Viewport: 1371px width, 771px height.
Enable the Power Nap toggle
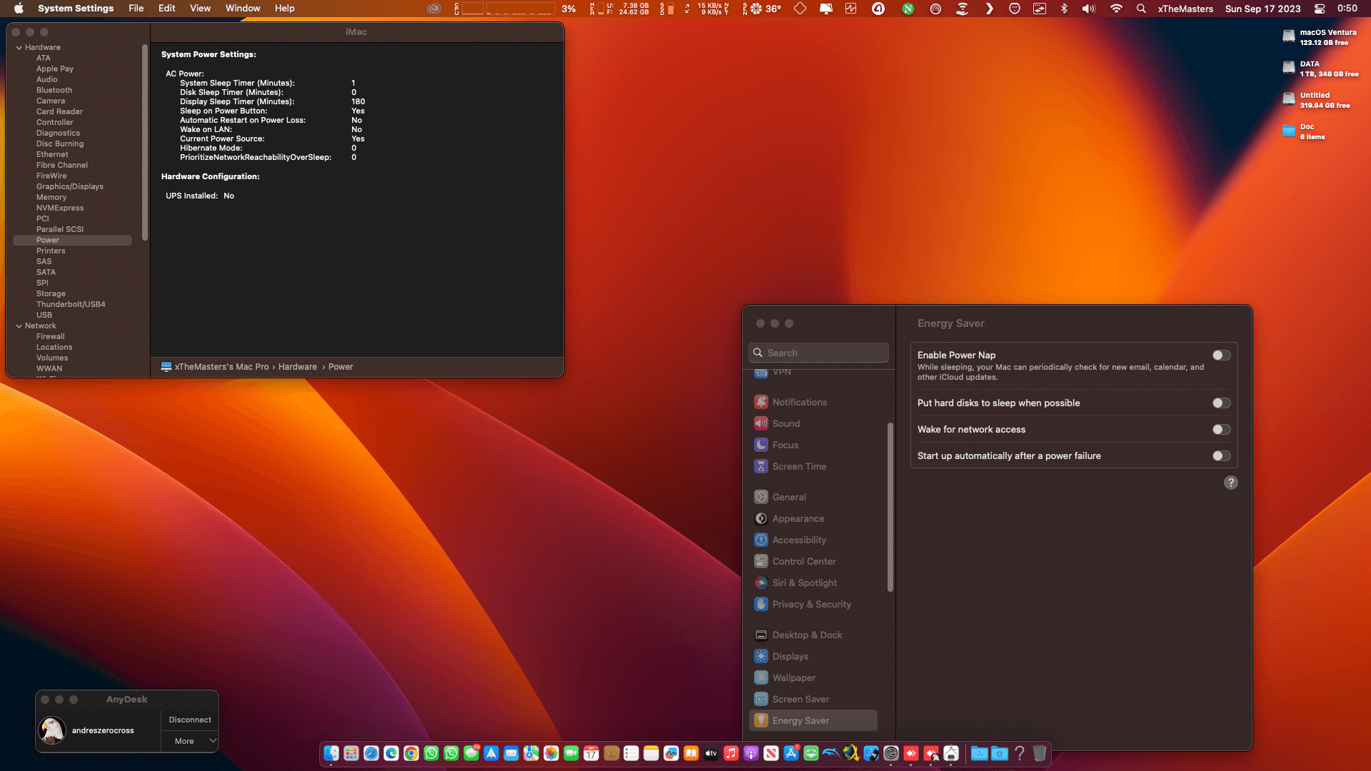(1221, 355)
